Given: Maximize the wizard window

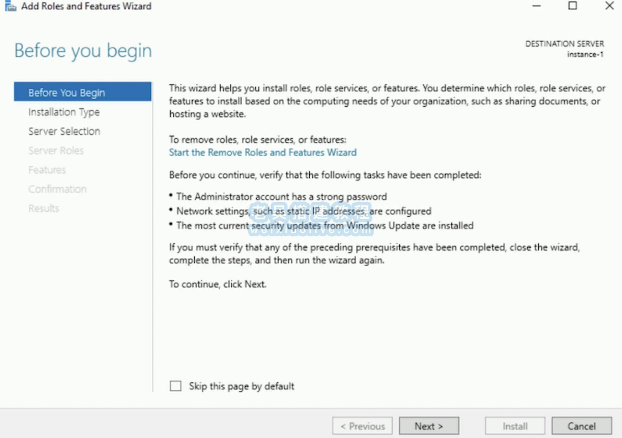Looking at the screenshot, I should pyautogui.click(x=573, y=6).
